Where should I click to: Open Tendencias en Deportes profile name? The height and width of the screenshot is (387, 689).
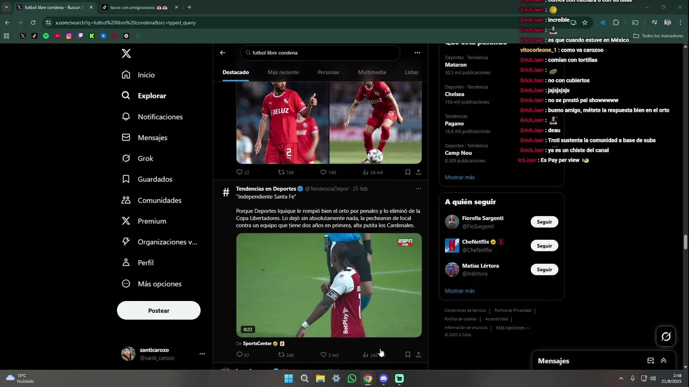coord(266,189)
